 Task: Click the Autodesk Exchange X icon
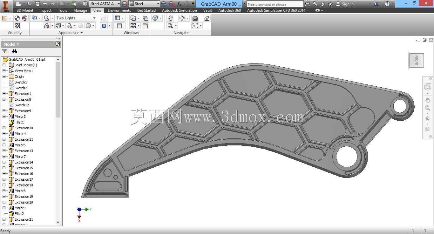(x=376, y=4)
